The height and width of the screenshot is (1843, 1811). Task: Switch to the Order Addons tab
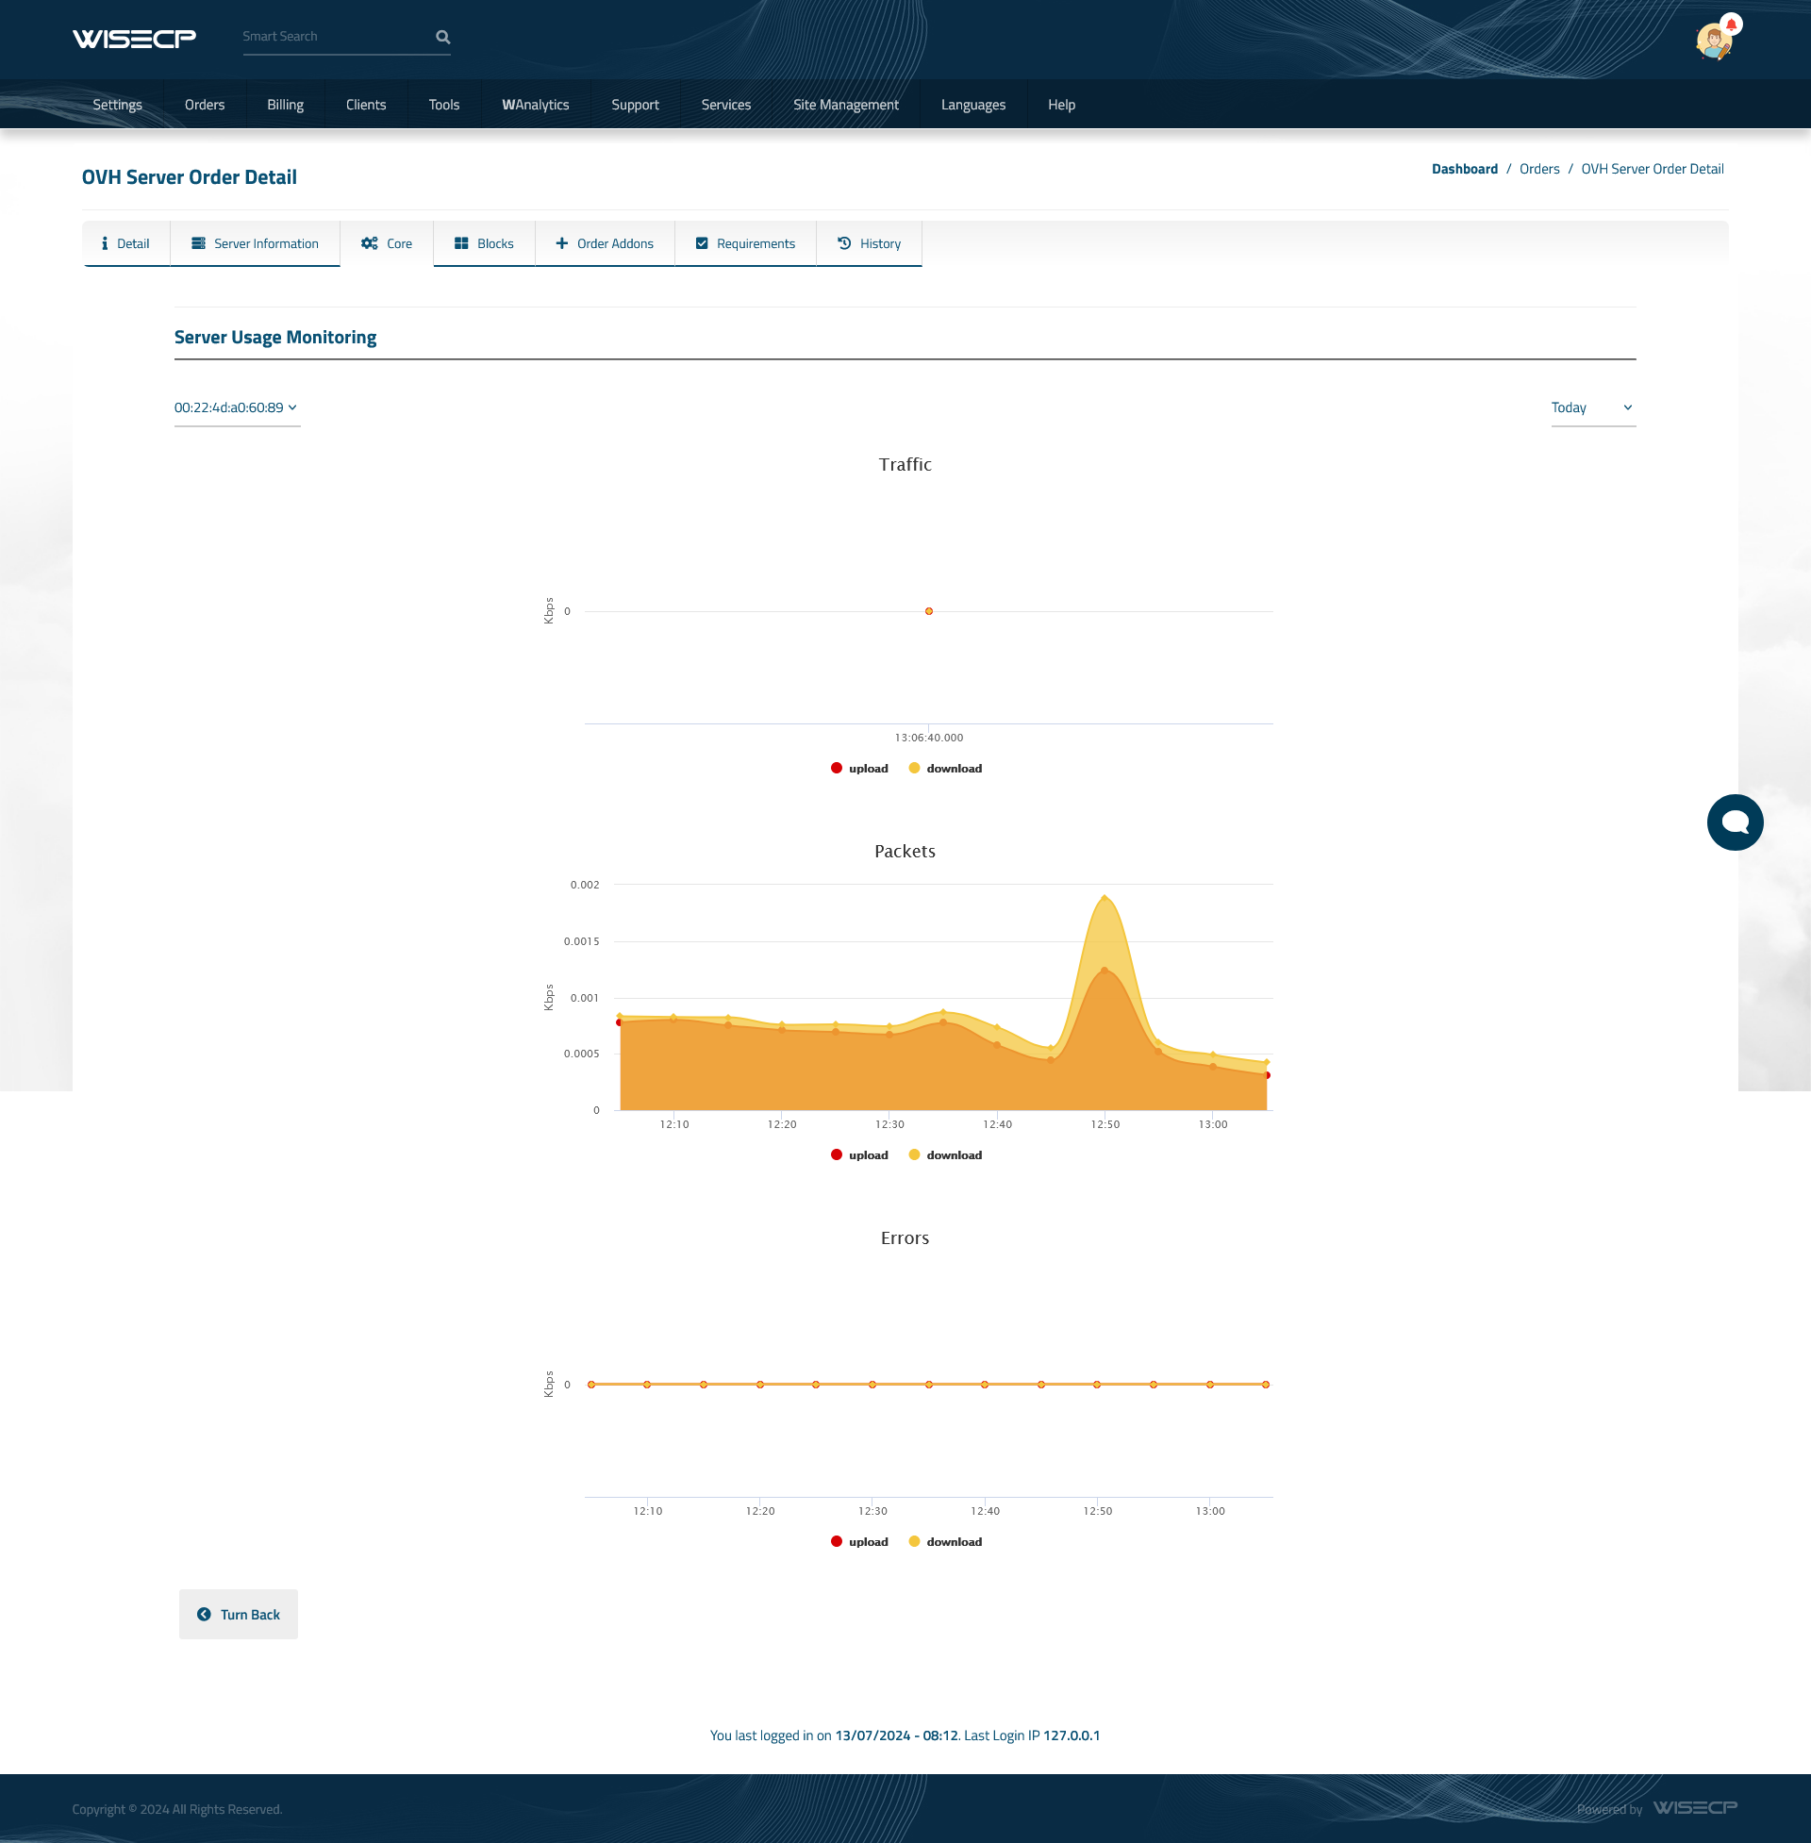pyautogui.click(x=605, y=243)
